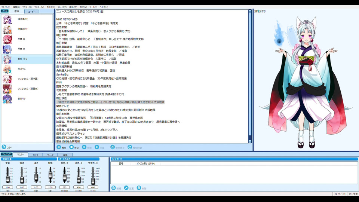The image size is (359, 202).
Task: Select the 琴葉 葵 voice avatar
Action: (x=7, y=49)
